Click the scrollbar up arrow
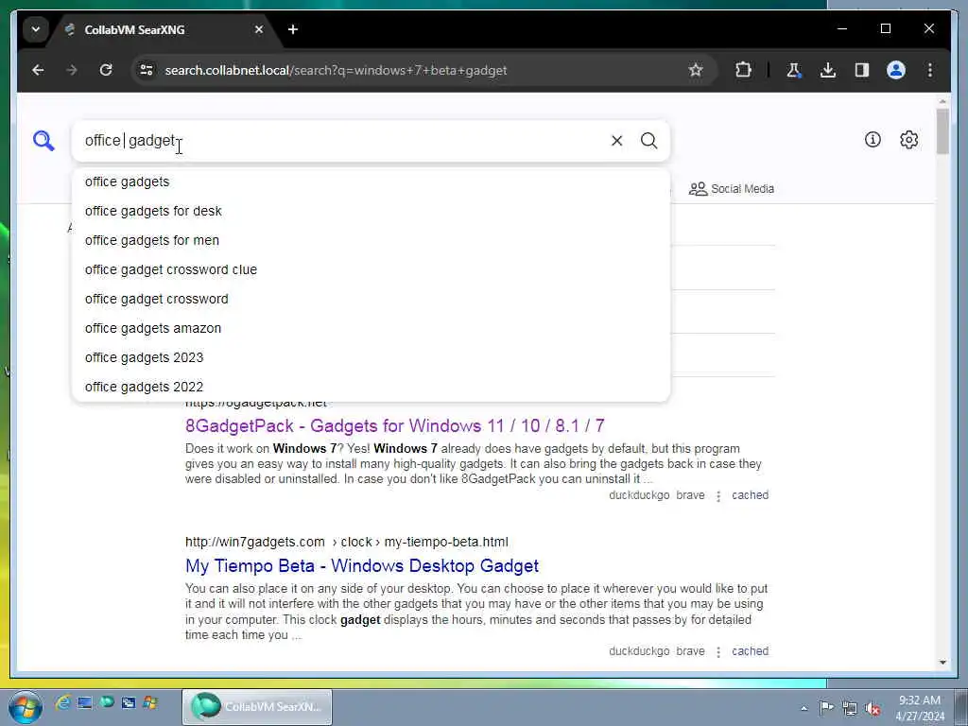968x726 pixels. pos(942,101)
